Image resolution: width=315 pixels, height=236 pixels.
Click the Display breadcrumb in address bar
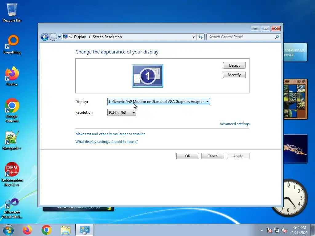coord(80,37)
